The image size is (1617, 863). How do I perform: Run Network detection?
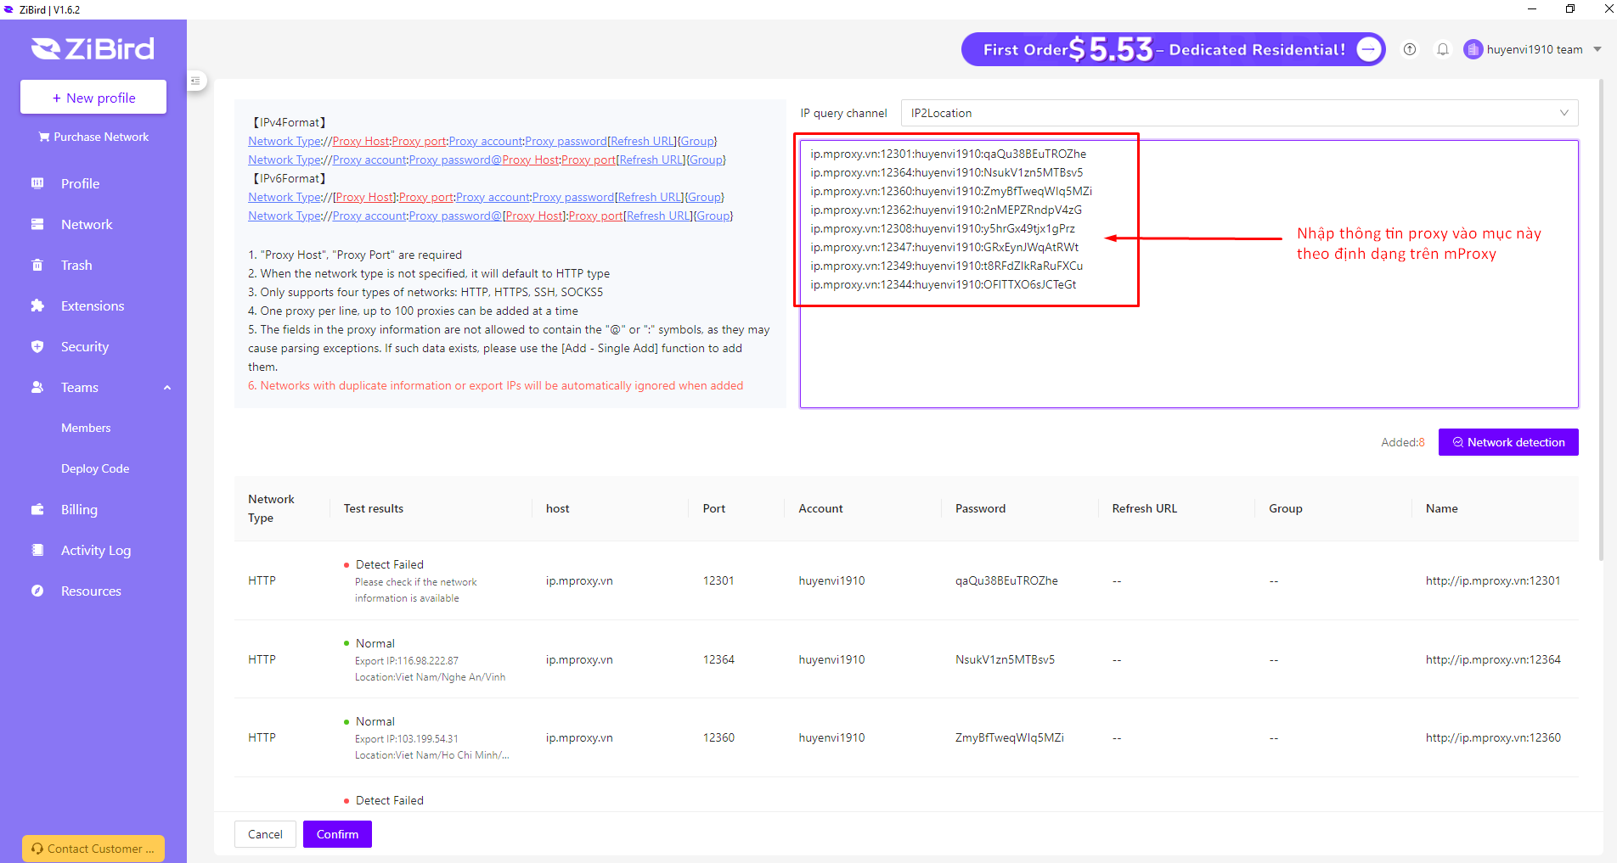1508,442
